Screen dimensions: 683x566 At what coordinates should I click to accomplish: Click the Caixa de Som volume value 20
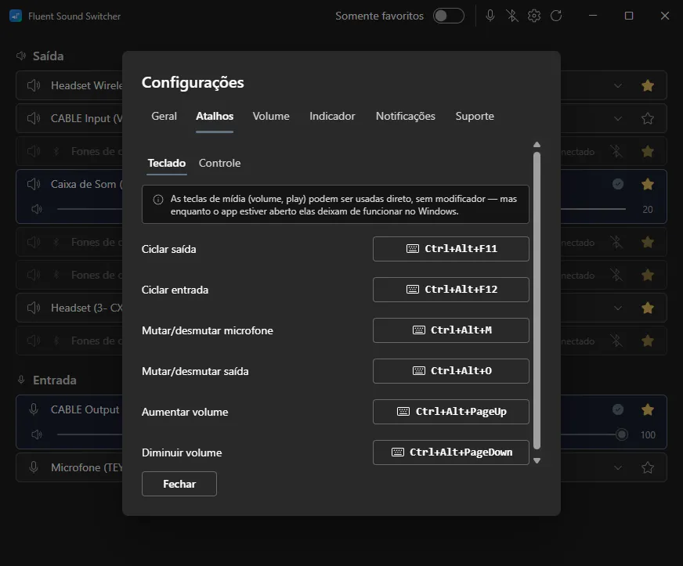647,210
